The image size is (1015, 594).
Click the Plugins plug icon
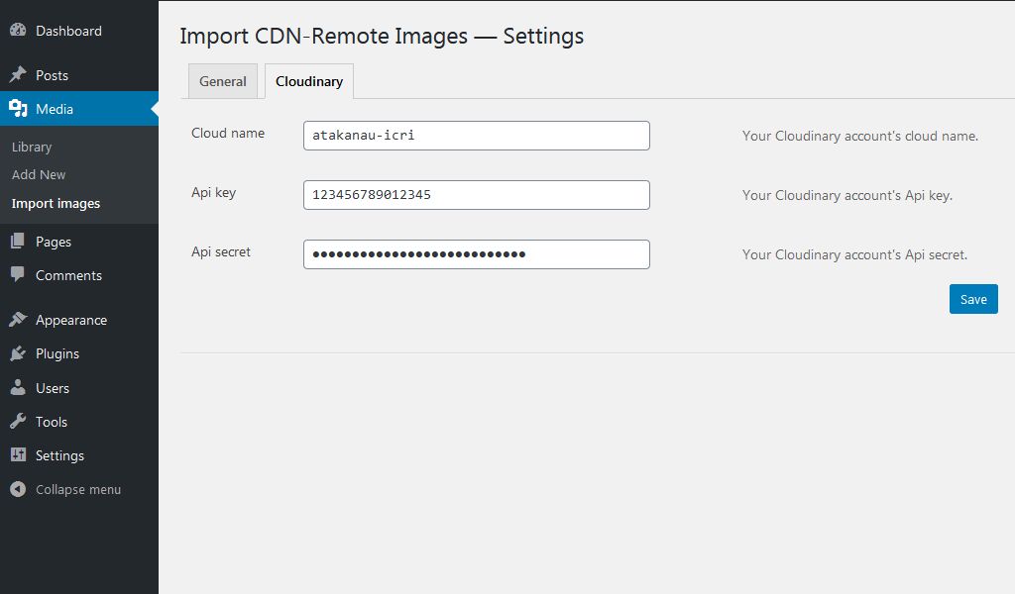coord(18,353)
